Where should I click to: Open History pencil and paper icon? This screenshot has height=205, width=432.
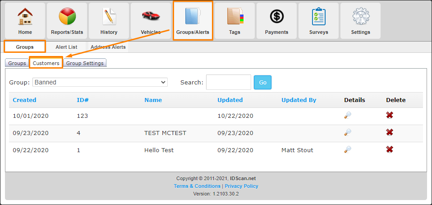point(109,17)
